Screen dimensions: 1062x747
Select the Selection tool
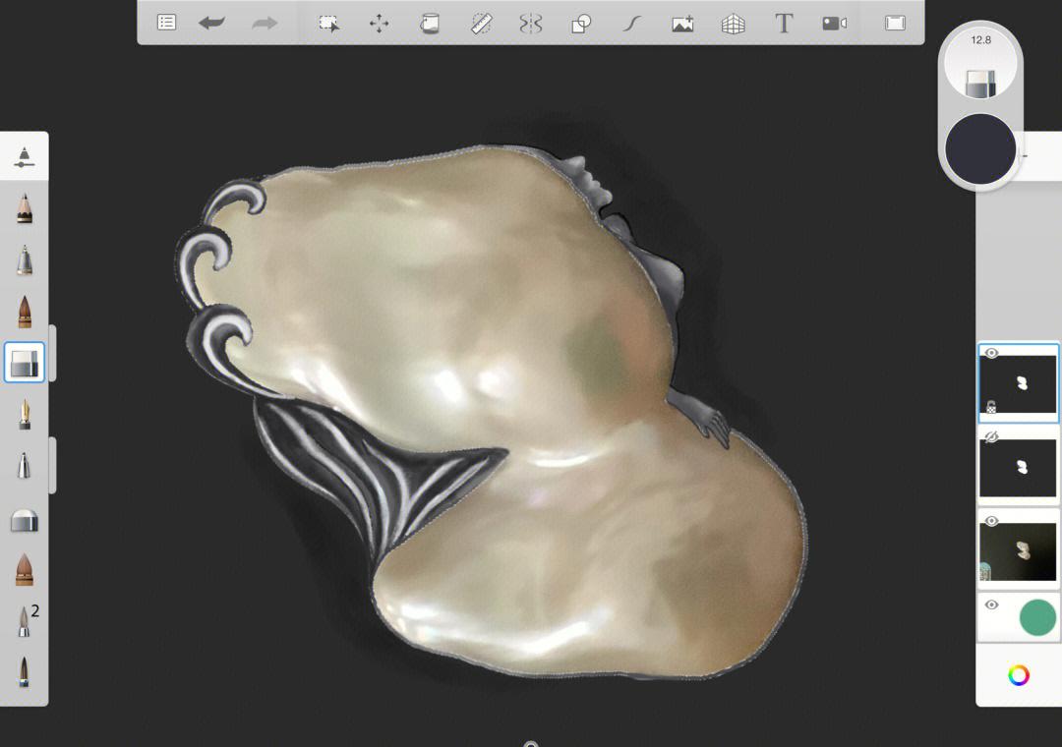(x=329, y=24)
